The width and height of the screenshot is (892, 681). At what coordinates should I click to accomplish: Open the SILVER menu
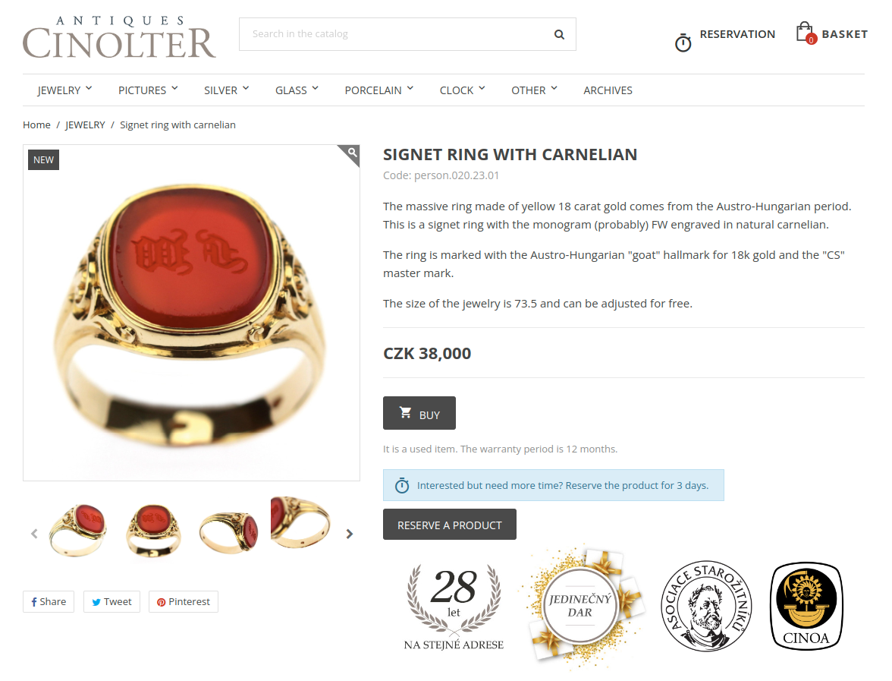click(226, 90)
